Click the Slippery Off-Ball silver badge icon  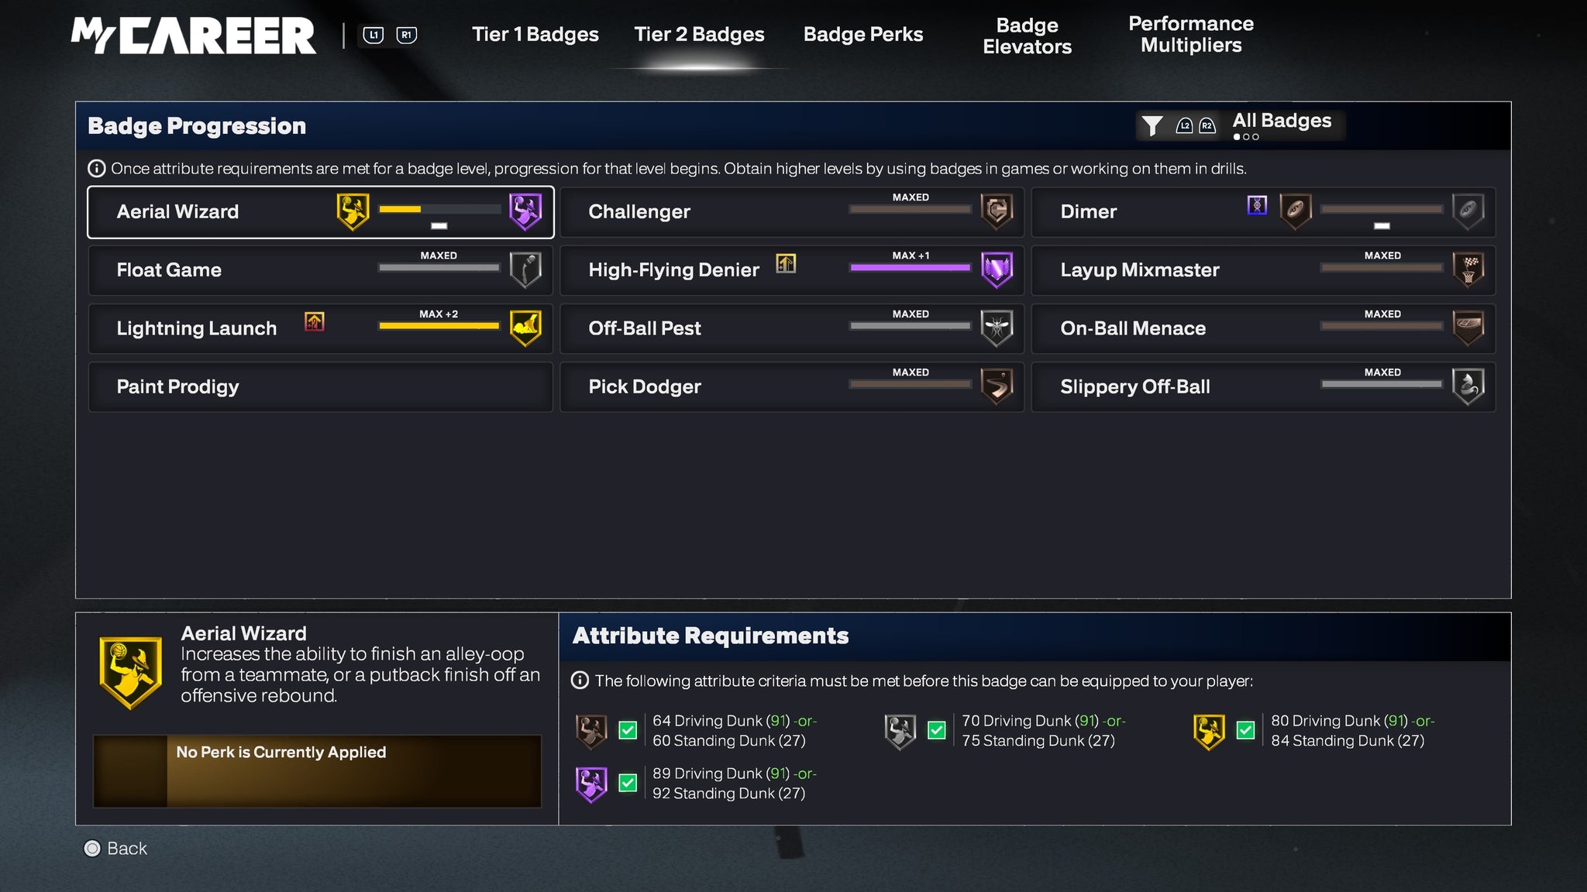coord(1468,386)
